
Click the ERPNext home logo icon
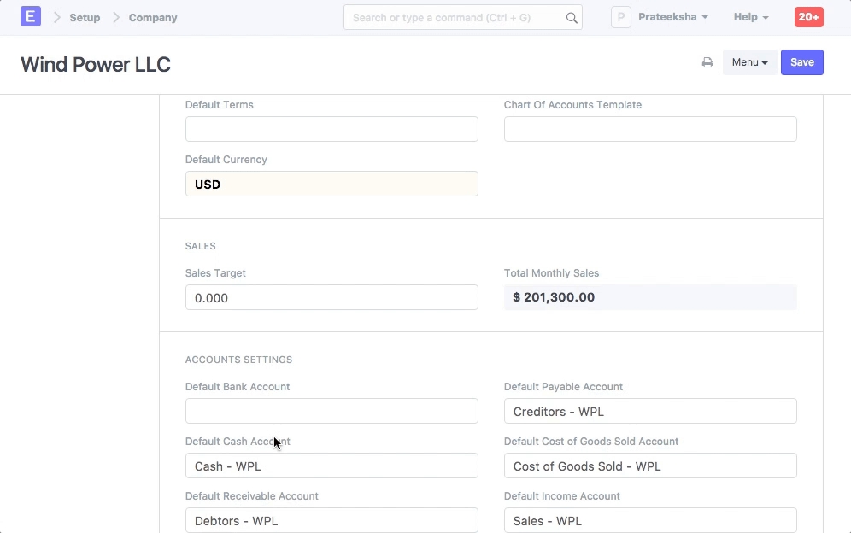31,17
